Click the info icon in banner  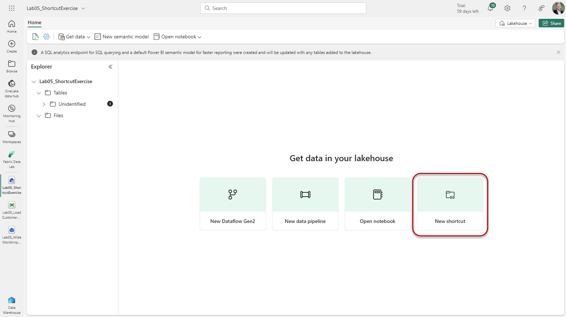pos(34,52)
